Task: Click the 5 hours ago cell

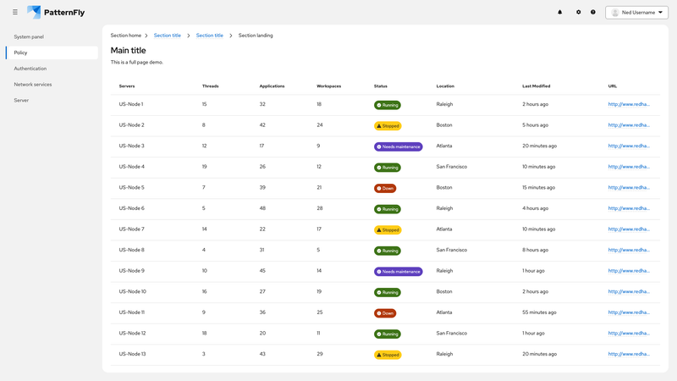Action: tap(536, 124)
